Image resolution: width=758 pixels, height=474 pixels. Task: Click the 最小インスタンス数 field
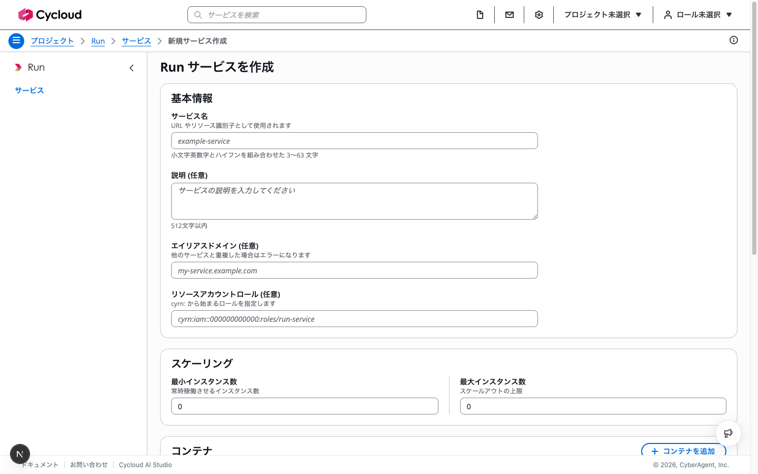click(305, 406)
